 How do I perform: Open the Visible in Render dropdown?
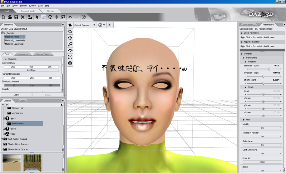pos(262,136)
